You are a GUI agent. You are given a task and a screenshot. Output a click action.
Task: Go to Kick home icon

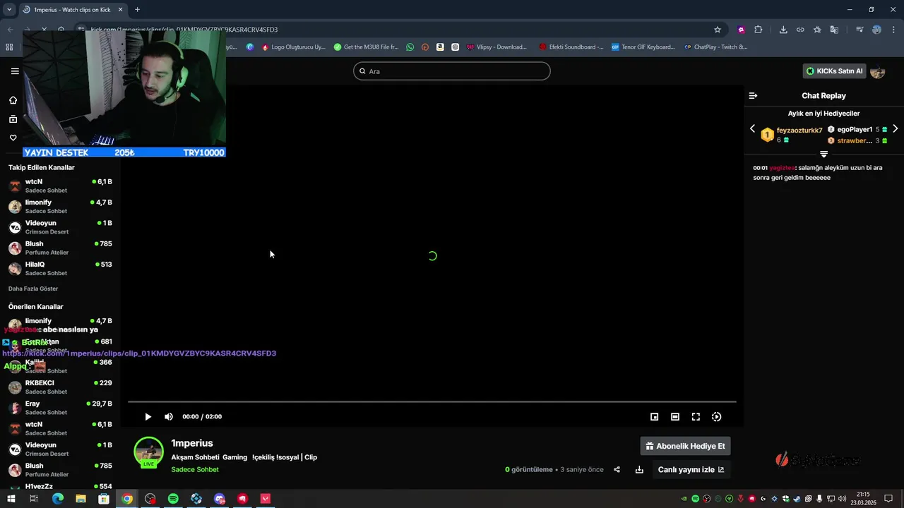coord(13,100)
